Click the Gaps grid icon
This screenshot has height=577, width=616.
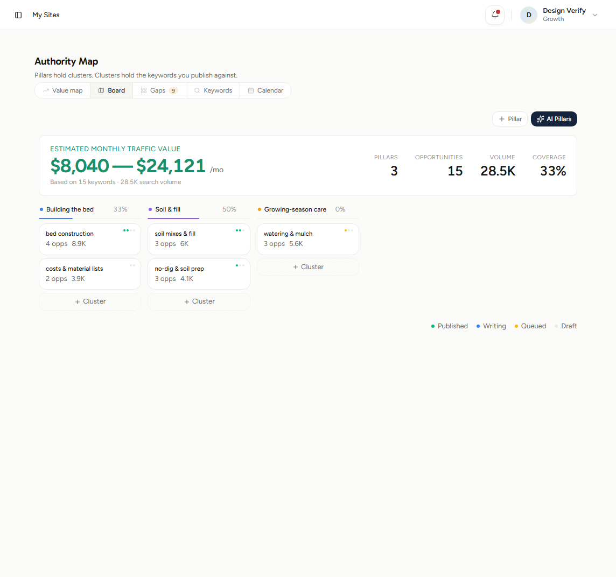coord(144,90)
